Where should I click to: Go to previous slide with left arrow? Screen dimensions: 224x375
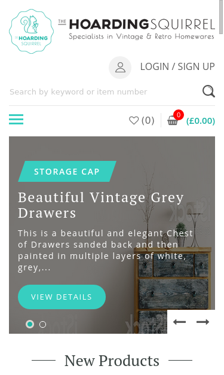(x=179, y=322)
